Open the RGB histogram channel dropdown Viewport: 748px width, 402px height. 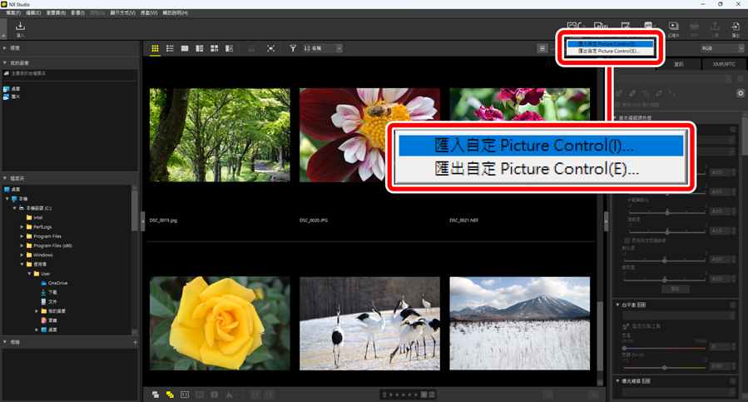pos(721,49)
